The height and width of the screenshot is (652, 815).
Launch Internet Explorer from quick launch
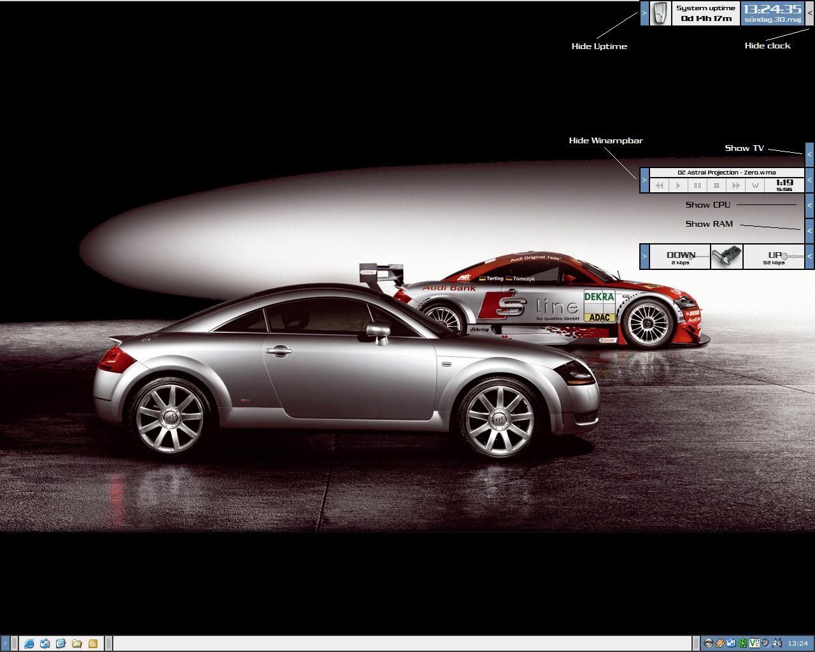29,644
